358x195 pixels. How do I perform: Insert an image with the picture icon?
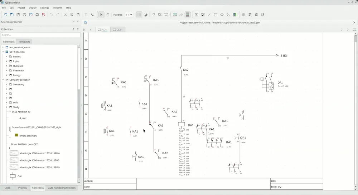[203, 15]
